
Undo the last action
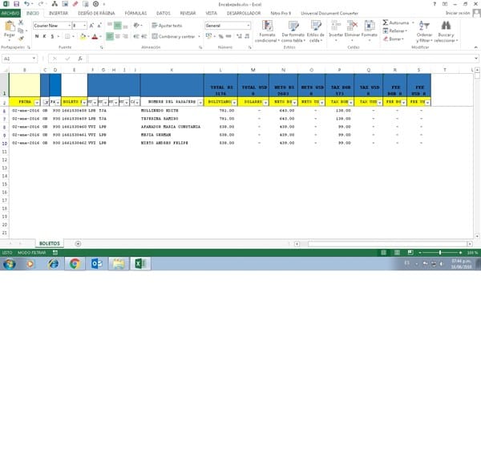click(x=26, y=4)
